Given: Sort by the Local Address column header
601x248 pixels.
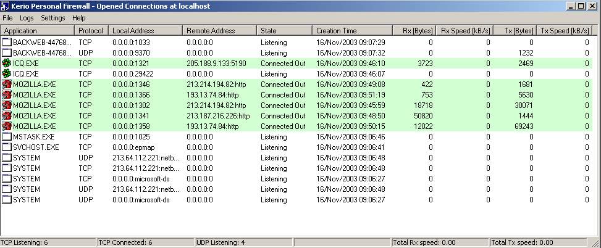Looking at the screenshot, I should tap(145, 31).
